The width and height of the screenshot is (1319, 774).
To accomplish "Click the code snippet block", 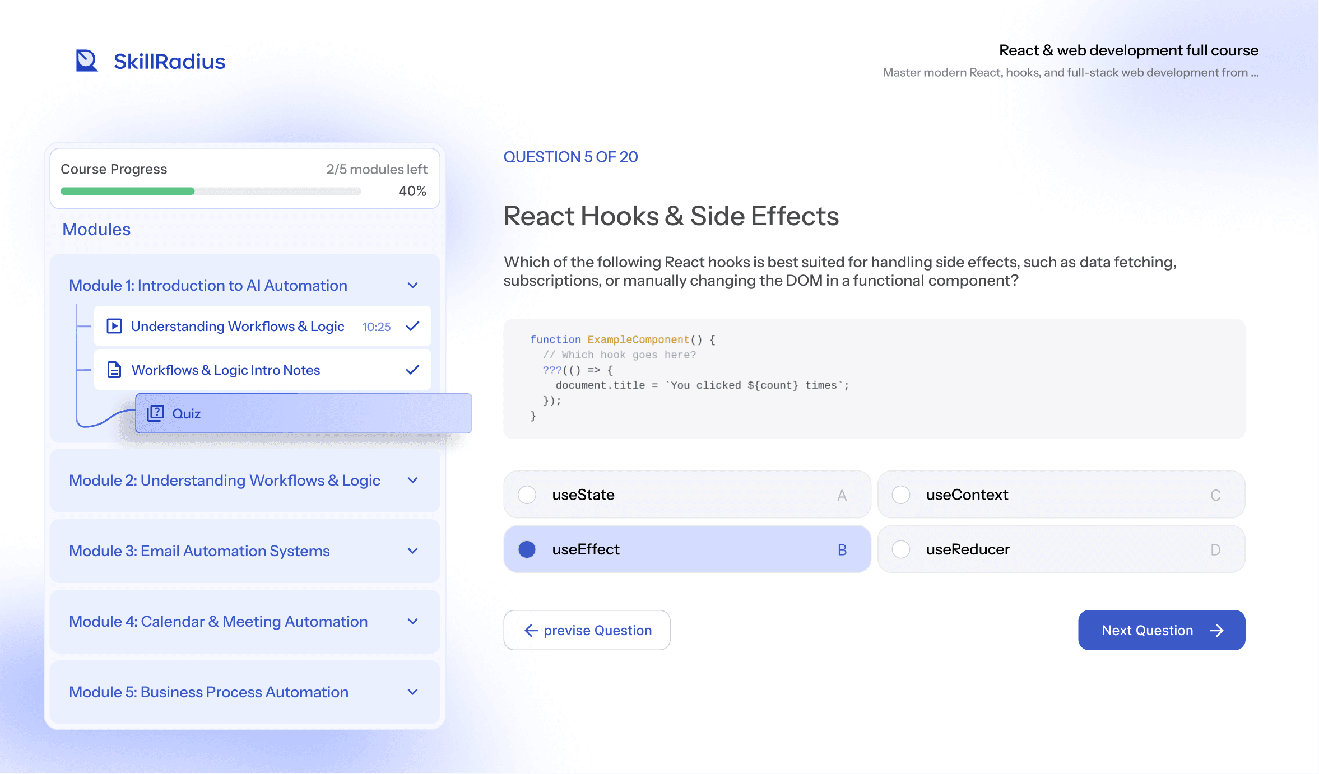I will click(874, 379).
